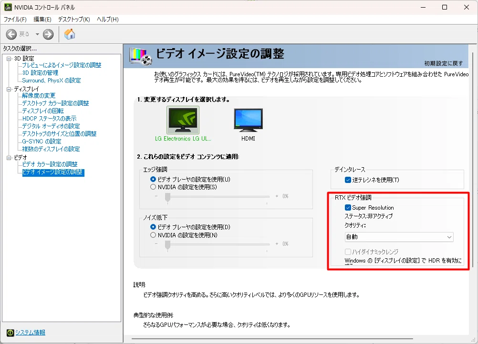Toggle ハイダイナミックレンジ checkbox
478x344 pixels.
click(x=348, y=252)
